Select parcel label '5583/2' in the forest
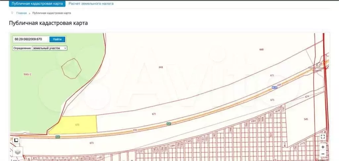The height and width of the screenshot is (161, 339). [27, 74]
